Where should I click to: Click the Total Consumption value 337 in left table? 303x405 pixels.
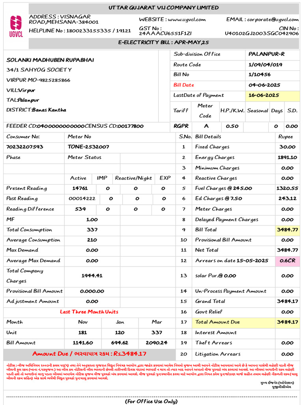(x=92, y=230)
